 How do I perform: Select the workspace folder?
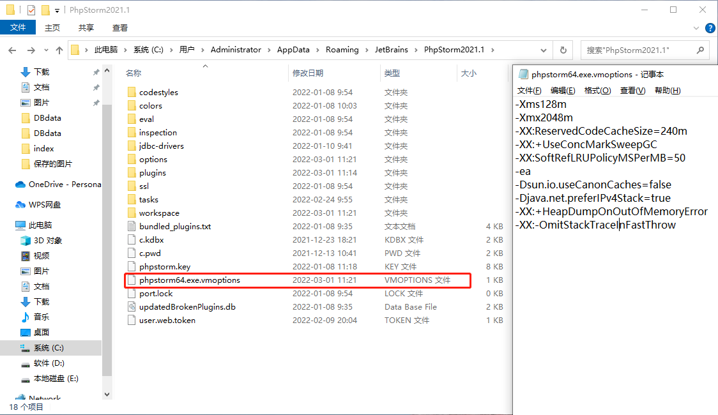pos(159,213)
